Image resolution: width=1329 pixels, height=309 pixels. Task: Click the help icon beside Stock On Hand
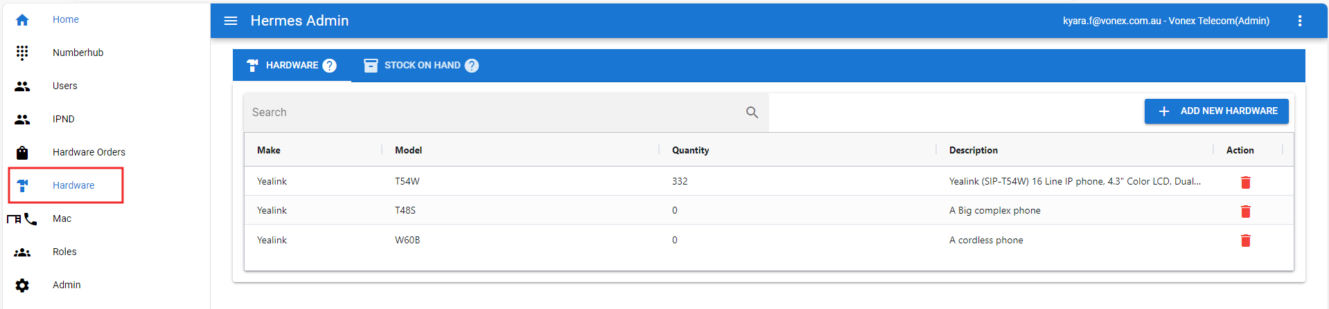[x=472, y=66]
